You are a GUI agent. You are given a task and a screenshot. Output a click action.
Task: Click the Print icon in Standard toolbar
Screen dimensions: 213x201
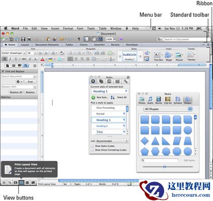tap(29, 39)
